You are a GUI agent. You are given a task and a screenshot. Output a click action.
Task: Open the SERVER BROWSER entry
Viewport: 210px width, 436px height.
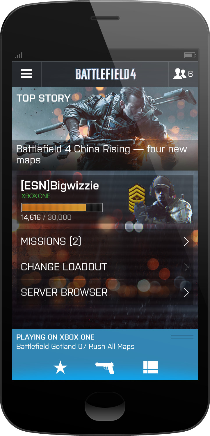[x=105, y=292]
